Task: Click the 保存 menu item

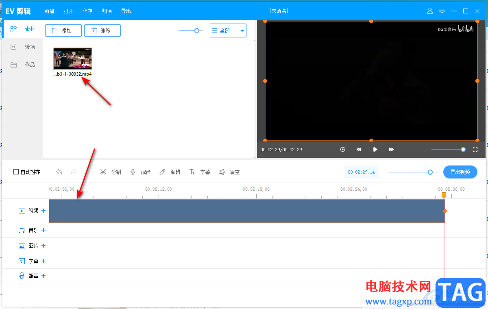Action: [88, 11]
